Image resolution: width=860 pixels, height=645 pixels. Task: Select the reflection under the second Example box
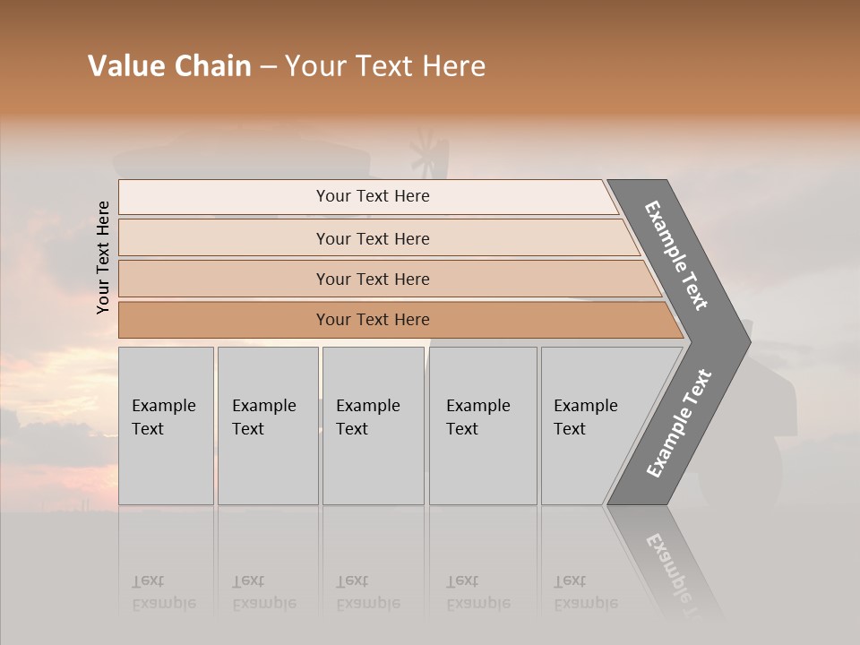pos(265,593)
